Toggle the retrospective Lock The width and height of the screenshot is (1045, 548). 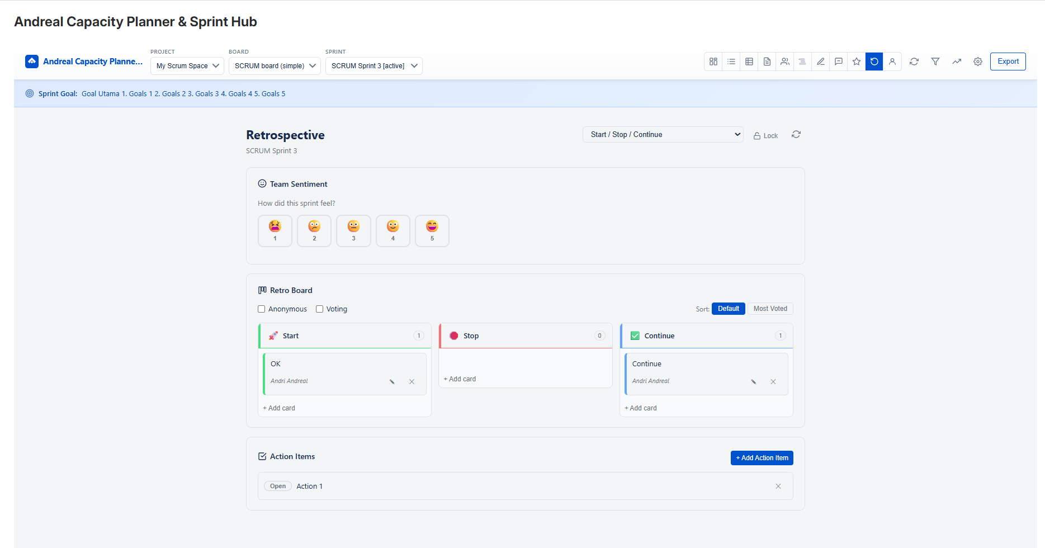[x=765, y=136]
